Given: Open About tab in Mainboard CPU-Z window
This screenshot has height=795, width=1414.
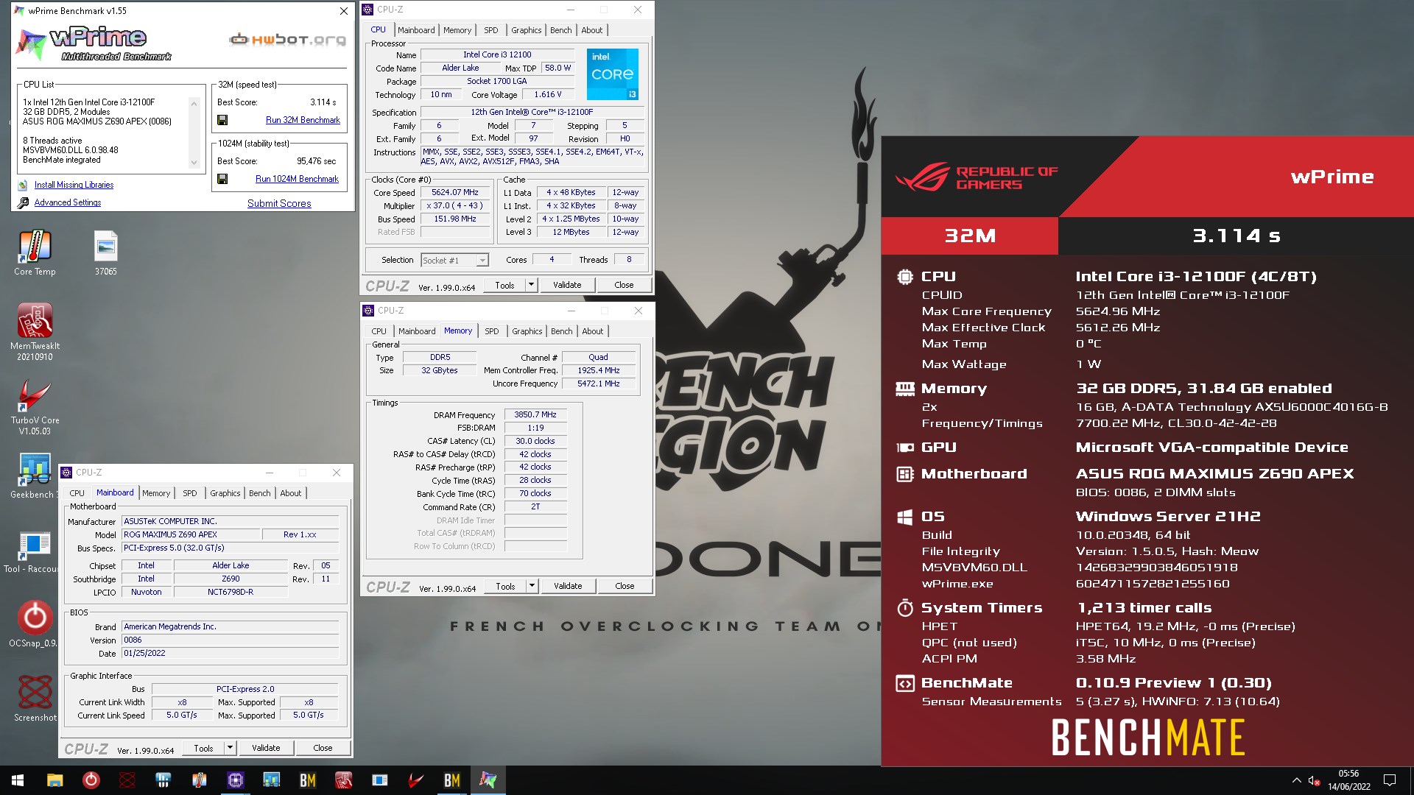Looking at the screenshot, I should tap(290, 493).
